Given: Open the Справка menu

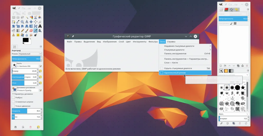Looking at the screenshot, I should pyautogui.click(x=171, y=42).
